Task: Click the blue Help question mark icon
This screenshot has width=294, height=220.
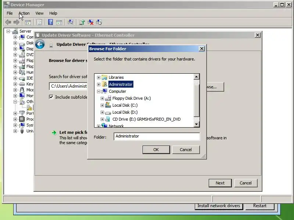Action: pyautogui.click(x=50, y=22)
